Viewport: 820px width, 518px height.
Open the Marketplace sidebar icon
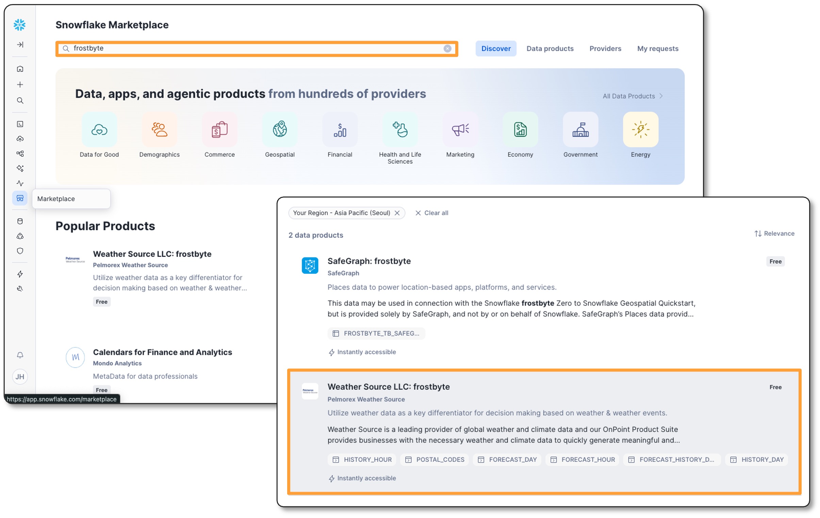click(x=20, y=198)
